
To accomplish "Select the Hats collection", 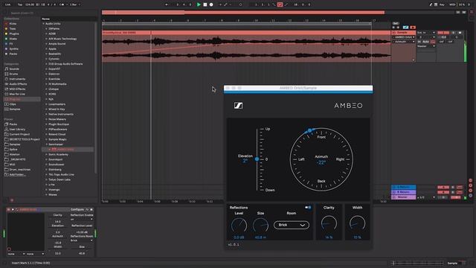I will 13,39.
